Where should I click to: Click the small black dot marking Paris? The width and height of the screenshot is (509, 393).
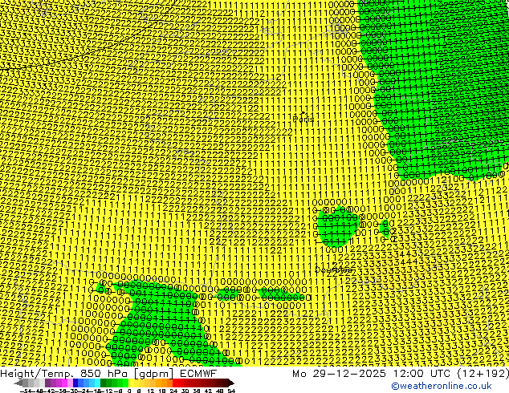pos(303,113)
